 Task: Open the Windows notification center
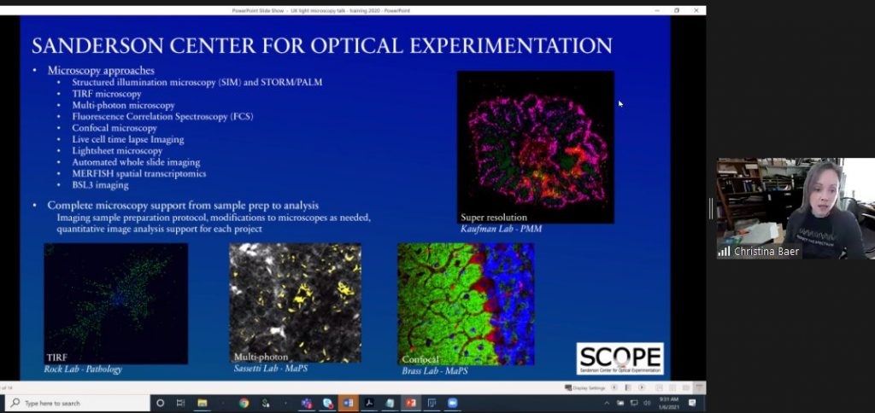tap(693, 403)
